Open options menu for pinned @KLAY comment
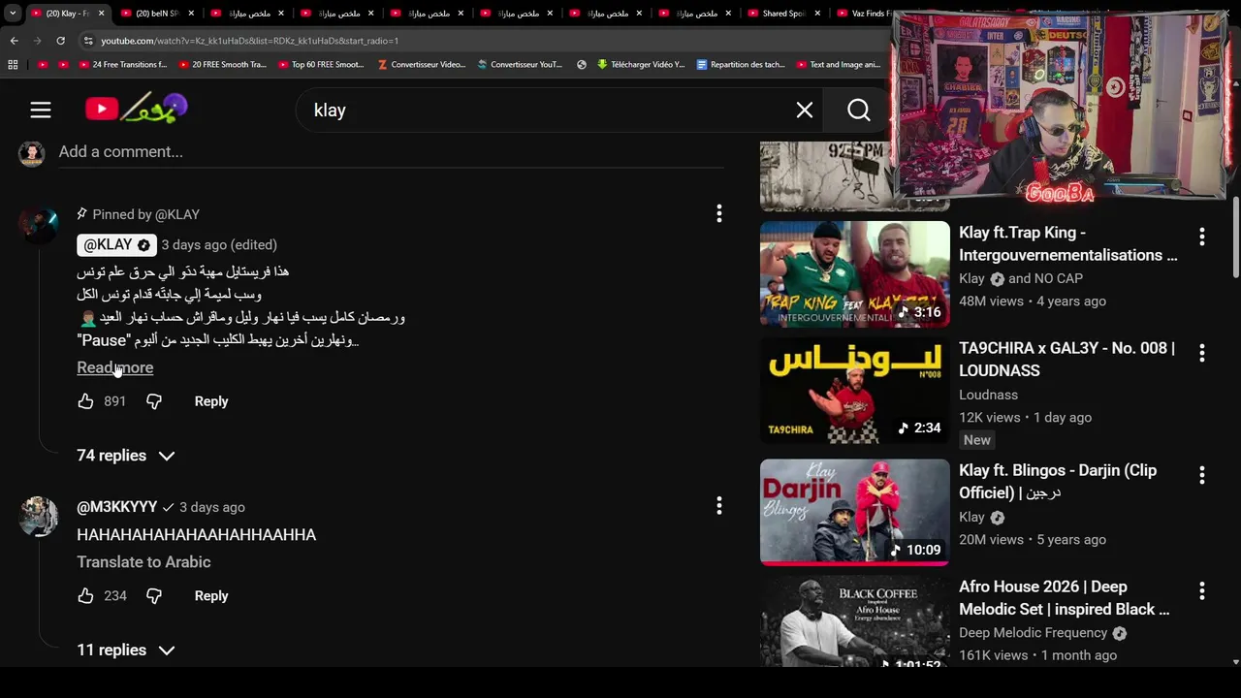Image resolution: width=1241 pixels, height=698 pixels. click(x=718, y=213)
